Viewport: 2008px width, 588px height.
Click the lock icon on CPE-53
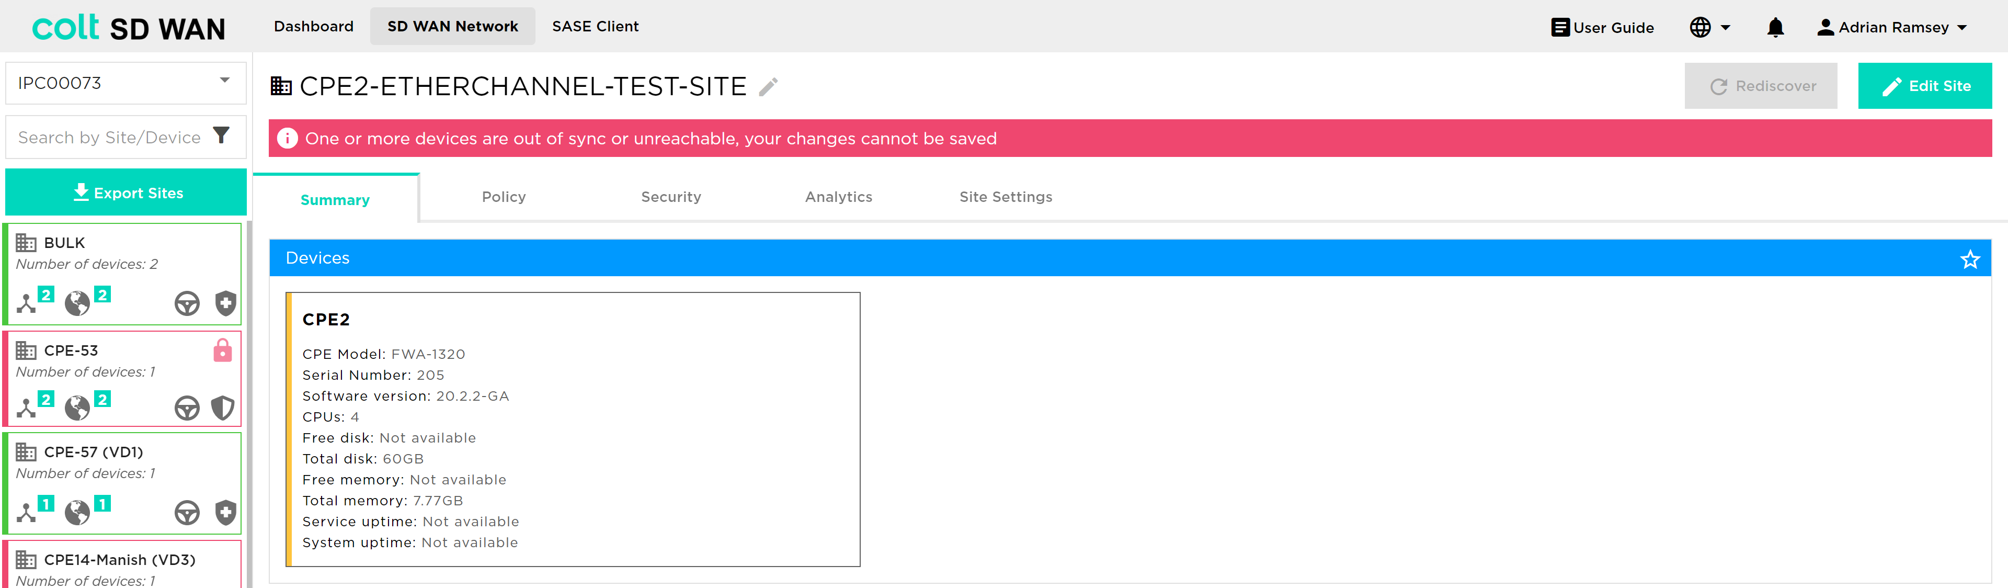(x=223, y=350)
